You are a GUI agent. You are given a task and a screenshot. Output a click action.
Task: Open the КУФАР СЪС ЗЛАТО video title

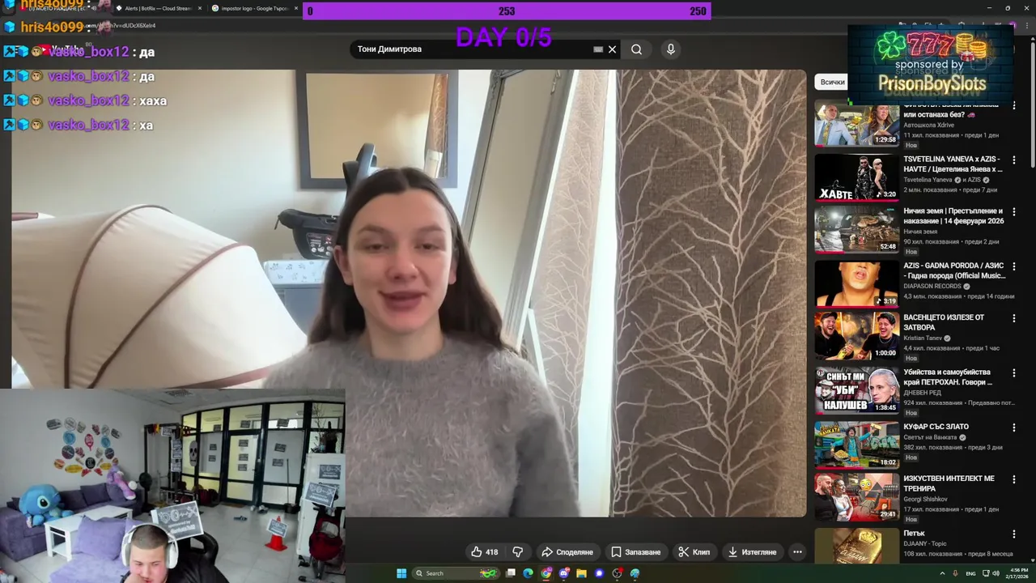pos(936,427)
